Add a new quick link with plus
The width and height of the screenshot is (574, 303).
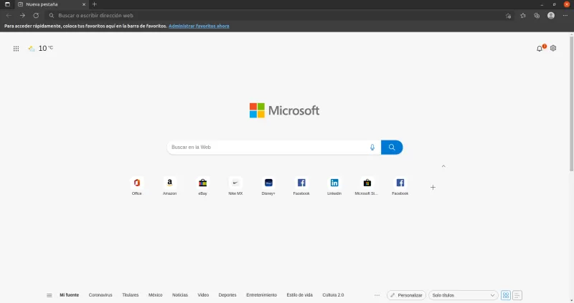pyautogui.click(x=433, y=188)
